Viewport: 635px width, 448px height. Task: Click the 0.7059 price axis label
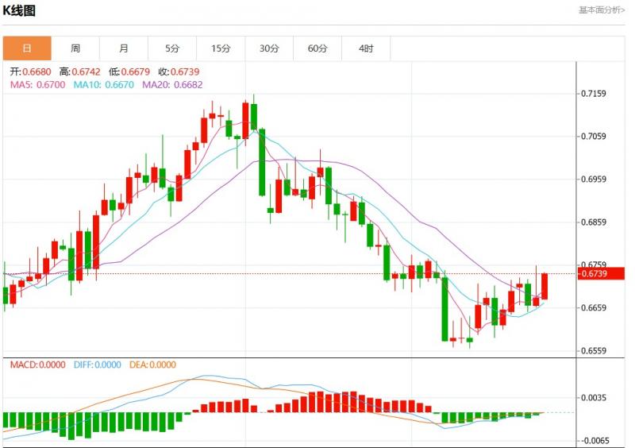593,136
